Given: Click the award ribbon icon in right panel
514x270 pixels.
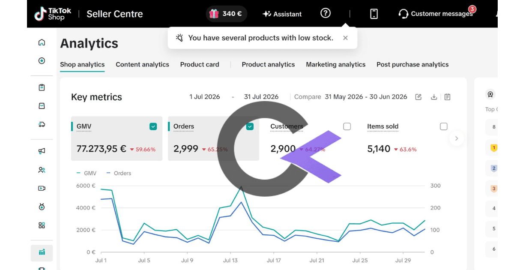Looking at the screenshot, I should click(490, 94).
